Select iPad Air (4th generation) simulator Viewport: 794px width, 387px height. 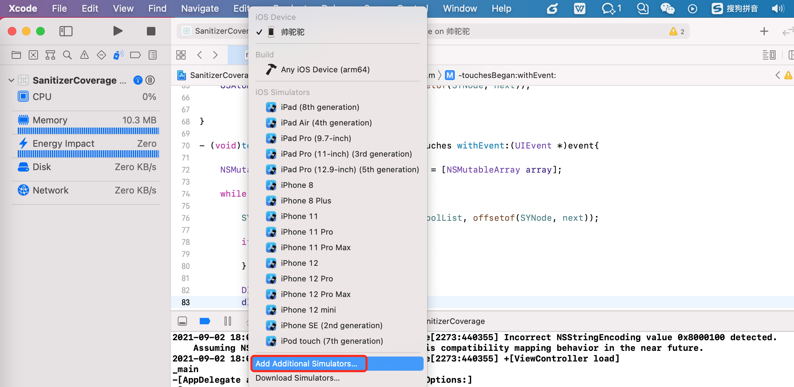[x=337, y=123]
